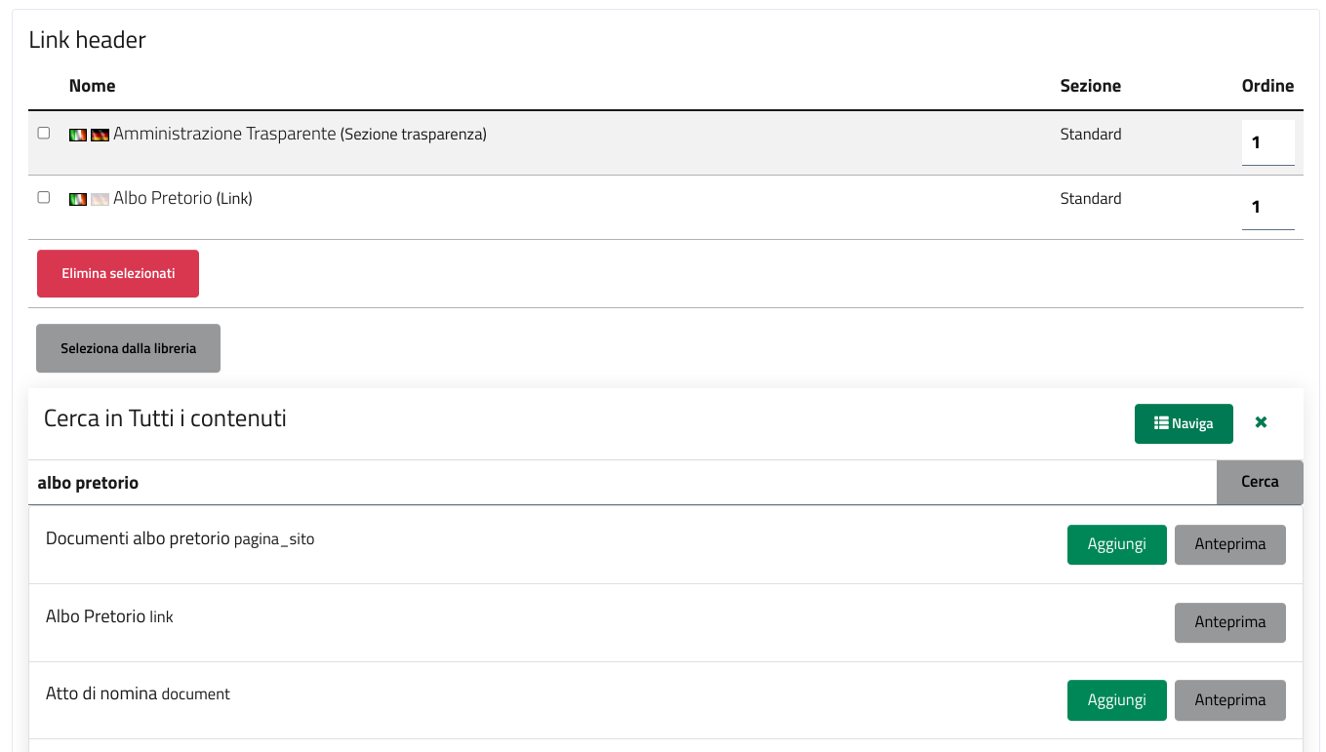
Task: Edit the Ordine field for Amministrazione Trasparente
Action: (1267, 142)
